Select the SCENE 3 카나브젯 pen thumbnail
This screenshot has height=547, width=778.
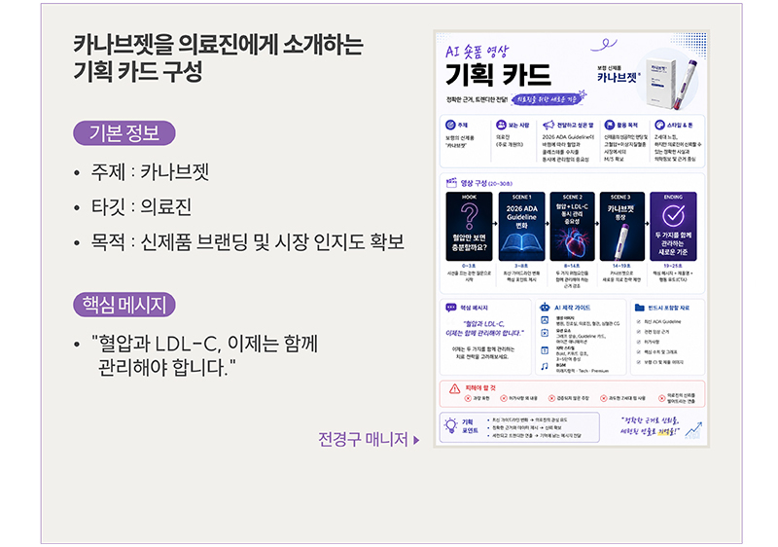pos(622,227)
